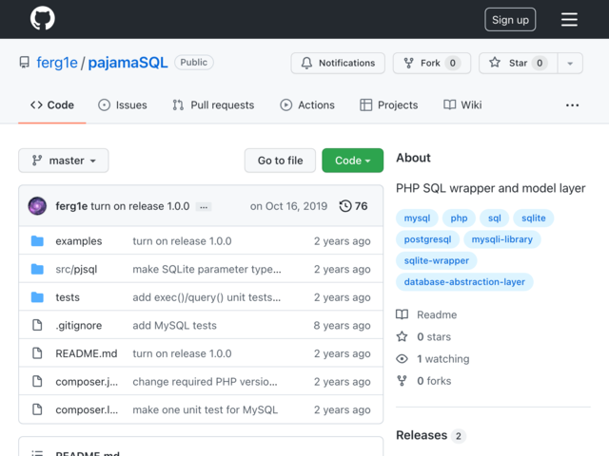
Task: Click the fork icon next to 0 forks
Action: point(402,381)
